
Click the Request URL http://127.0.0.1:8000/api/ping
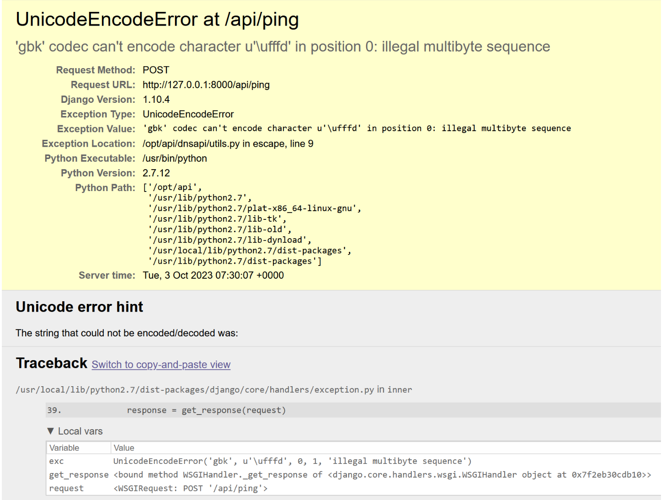[x=206, y=85]
